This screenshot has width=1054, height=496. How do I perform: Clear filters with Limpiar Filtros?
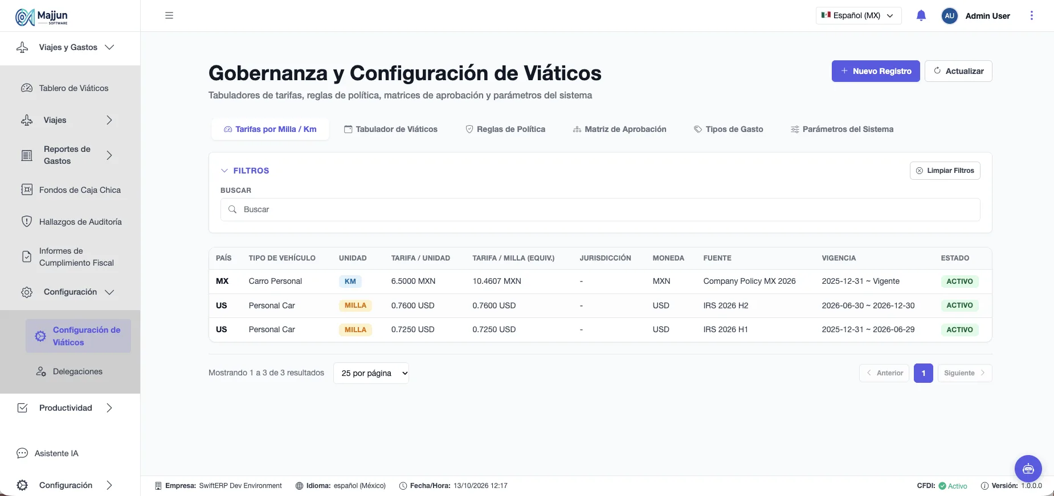(x=945, y=171)
